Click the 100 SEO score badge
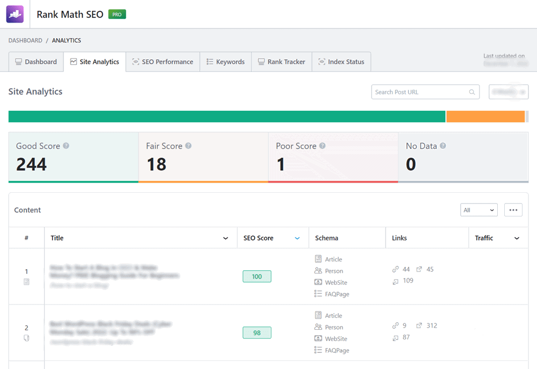Image resolution: width=537 pixels, height=369 pixels. click(257, 277)
